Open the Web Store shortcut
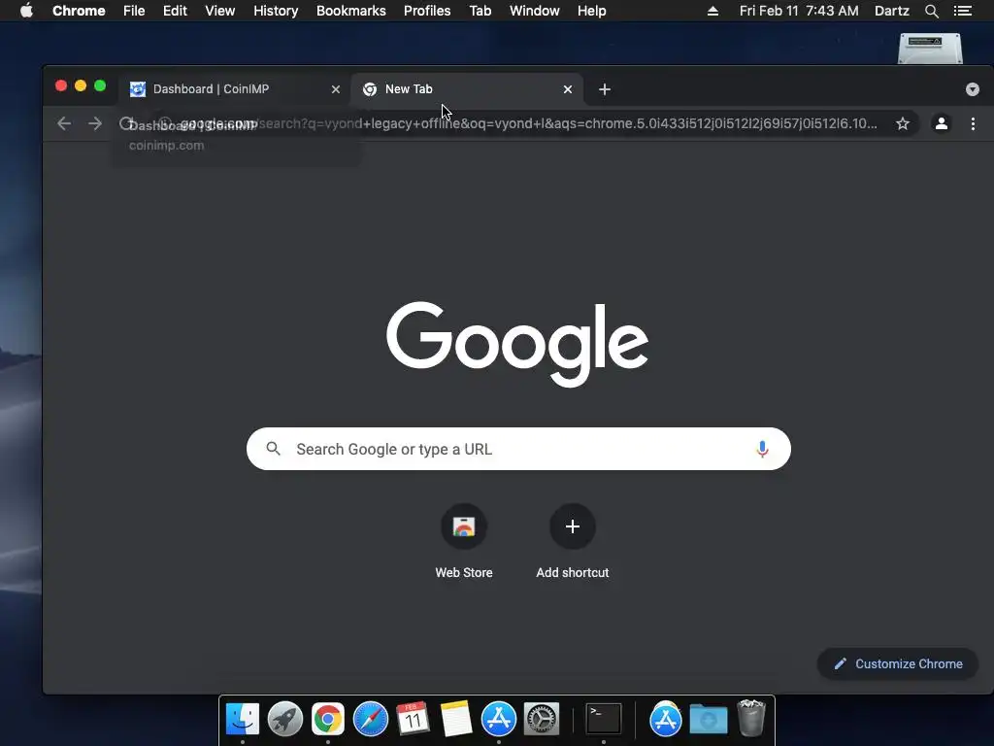 coord(464,526)
